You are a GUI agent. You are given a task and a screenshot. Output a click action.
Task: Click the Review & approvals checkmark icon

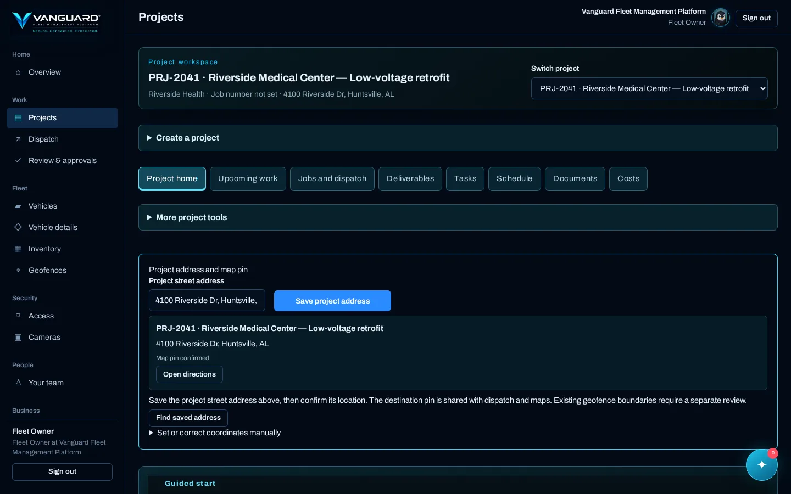[x=18, y=161]
